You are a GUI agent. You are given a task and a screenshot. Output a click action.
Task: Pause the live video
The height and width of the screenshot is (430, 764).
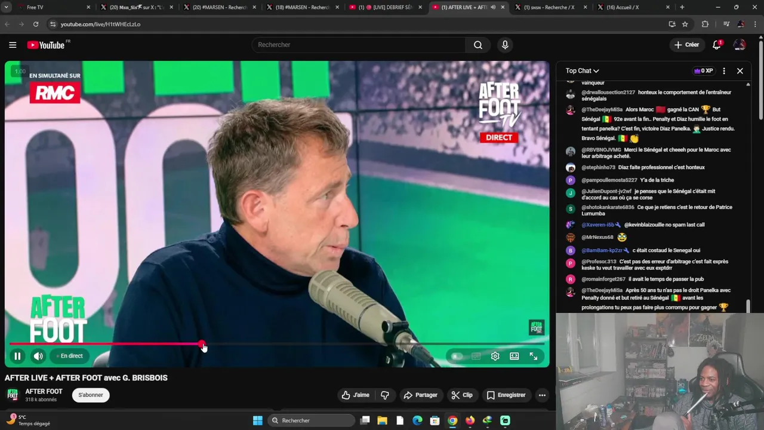click(x=17, y=356)
